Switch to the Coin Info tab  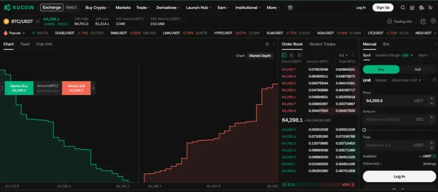point(44,44)
